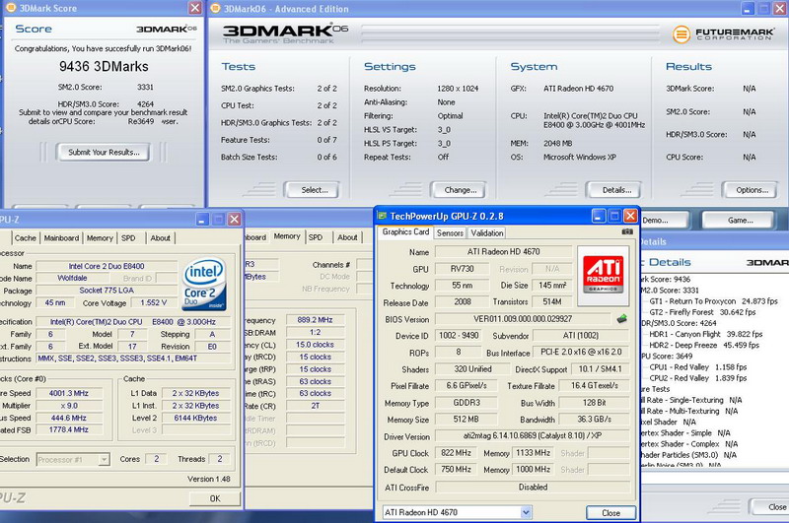The height and width of the screenshot is (523, 789).
Task: Click the Shaders 320 Unified field
Action: pos(472,368)
